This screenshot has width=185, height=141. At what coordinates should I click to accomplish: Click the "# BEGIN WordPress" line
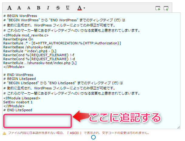[x=20, y=16]
